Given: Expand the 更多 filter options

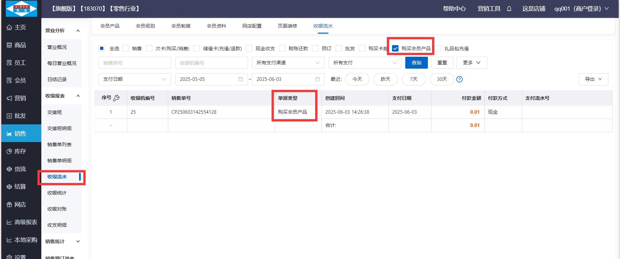Looking at the screenshot, I should (471, 63).
